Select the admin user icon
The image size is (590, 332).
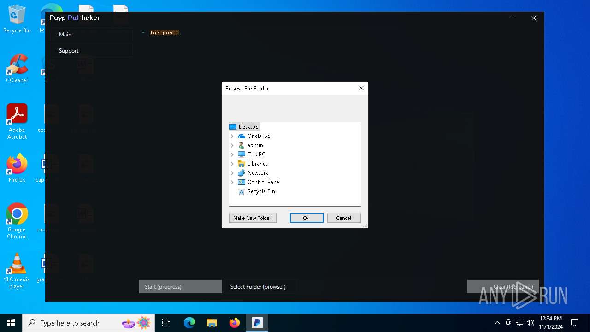(242, 145)
